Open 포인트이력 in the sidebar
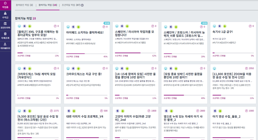Screen dimensions: 258x140 [x=5, y=25]
